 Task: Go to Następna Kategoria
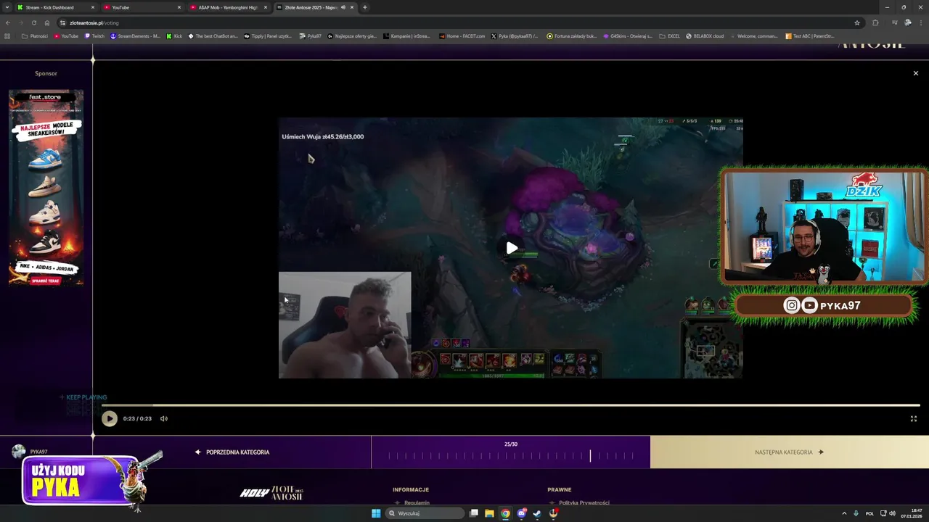(790, 452)
